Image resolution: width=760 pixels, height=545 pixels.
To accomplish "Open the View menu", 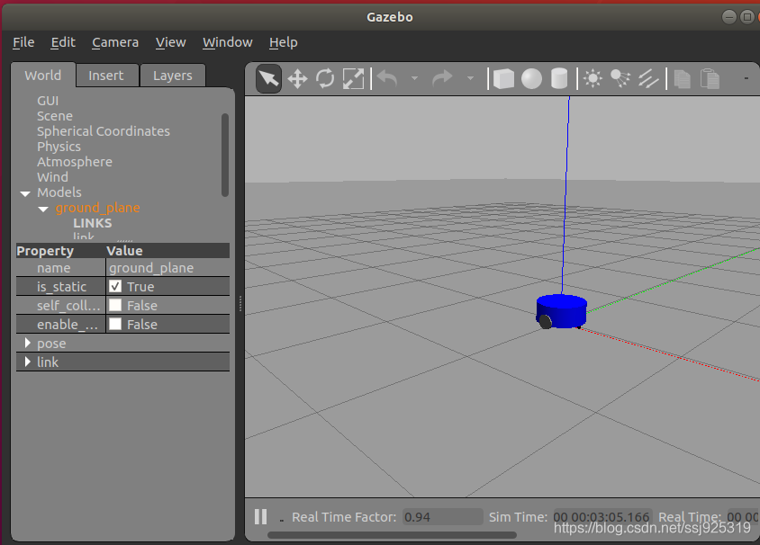I will 170,42.
